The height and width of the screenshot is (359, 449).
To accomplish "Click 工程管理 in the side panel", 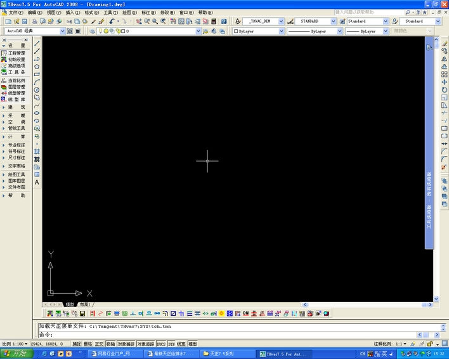I will (13, 53).
